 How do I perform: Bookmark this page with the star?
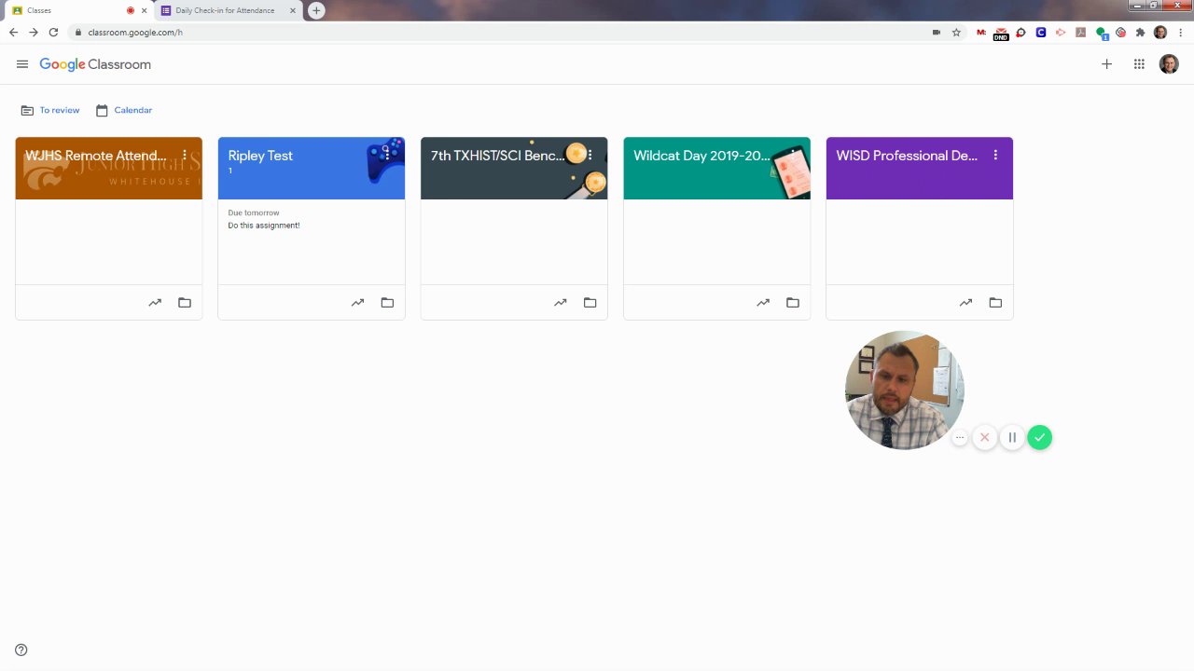[x=956, y=32]
